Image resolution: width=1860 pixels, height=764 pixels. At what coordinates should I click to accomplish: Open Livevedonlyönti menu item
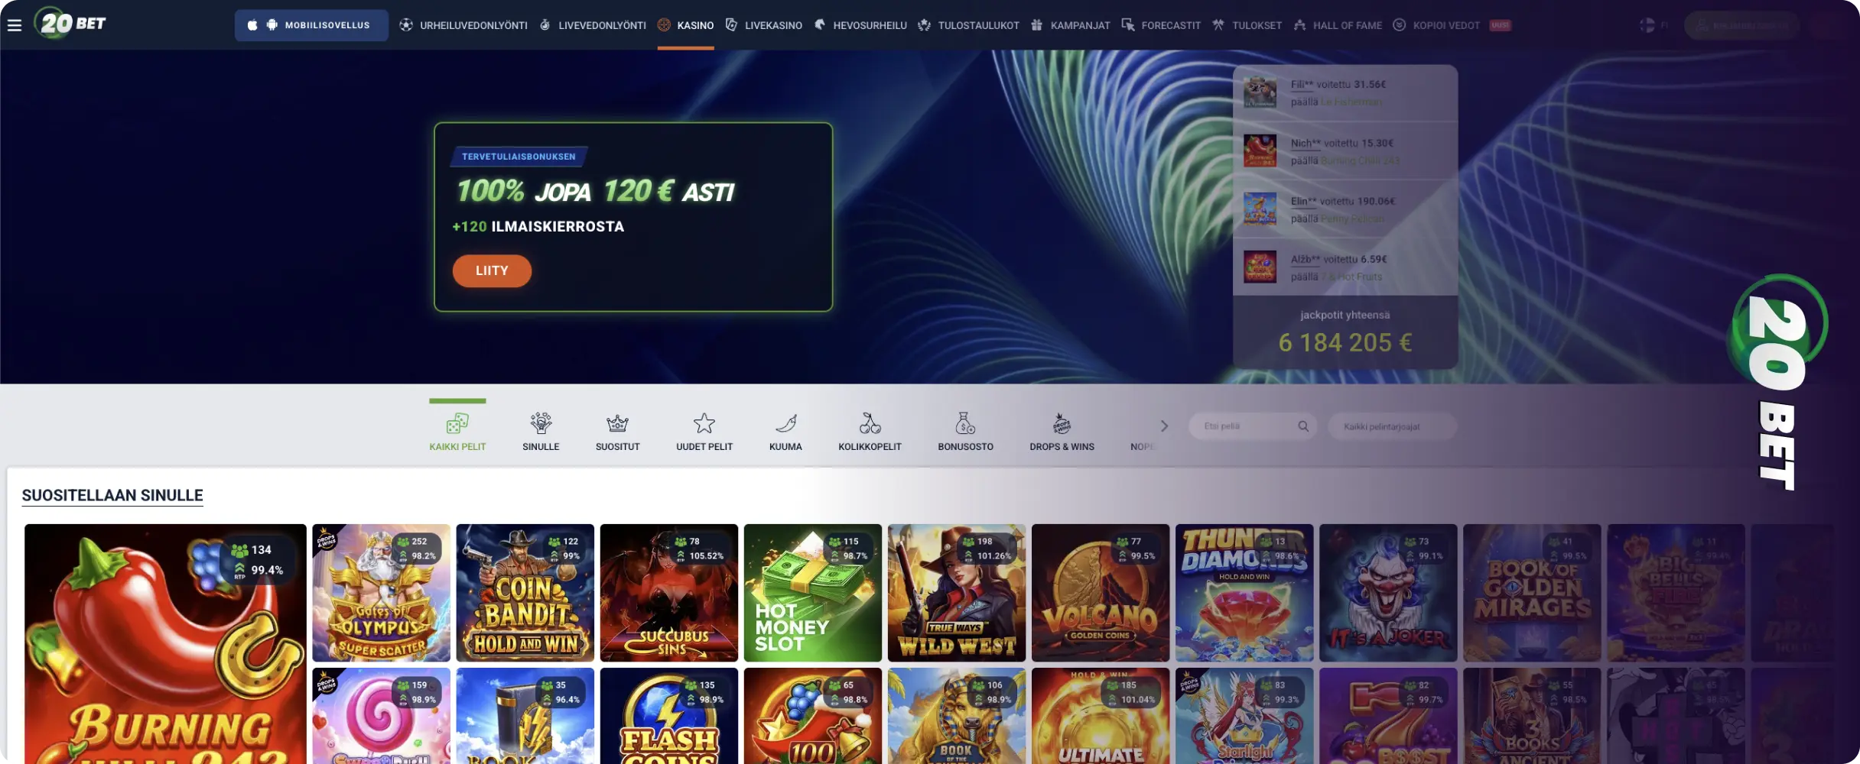(593, 25)
